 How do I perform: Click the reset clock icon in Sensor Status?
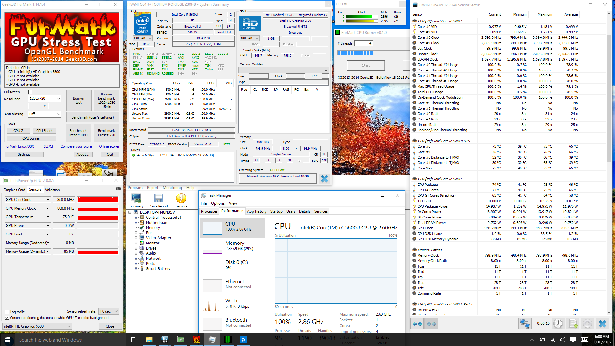(x=558, y=324)
